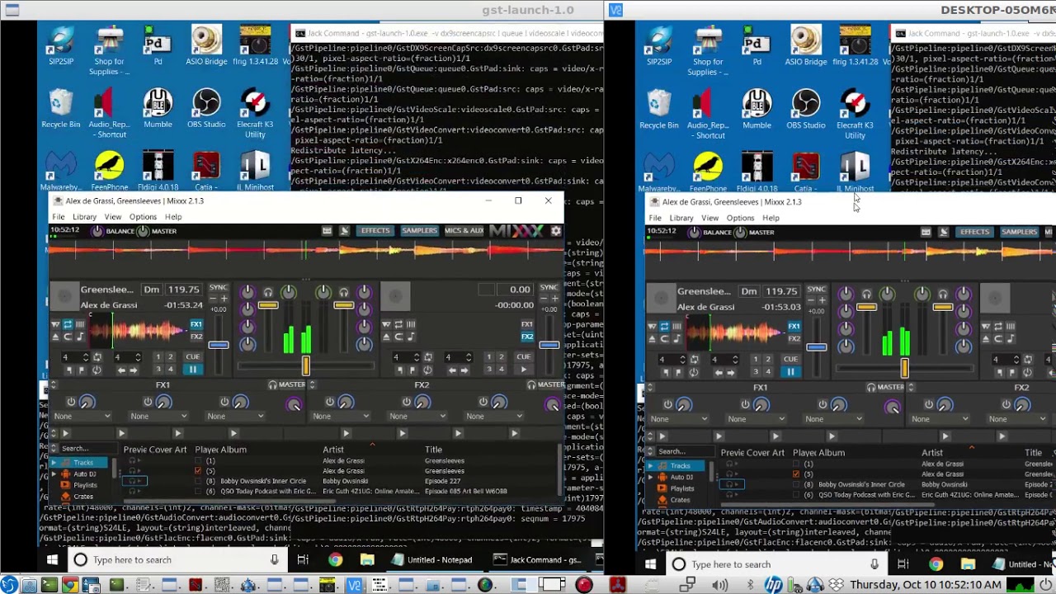Click HP icon in bottom system tray
This screenshot has width=1056, height=594.
(x=772, y=585)
